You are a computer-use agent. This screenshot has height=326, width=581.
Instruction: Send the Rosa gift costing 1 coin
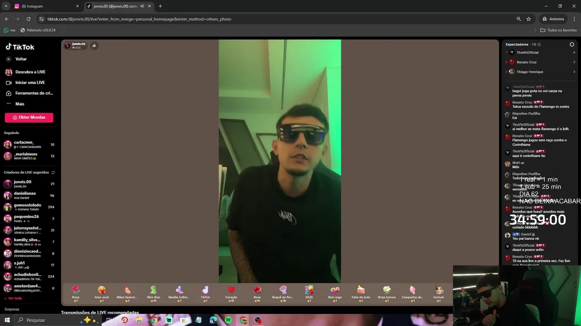click(76, 293)
